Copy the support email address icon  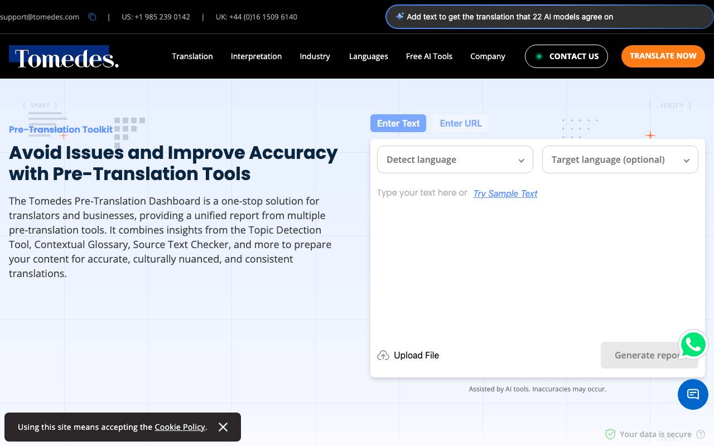(x=93, y=17)
